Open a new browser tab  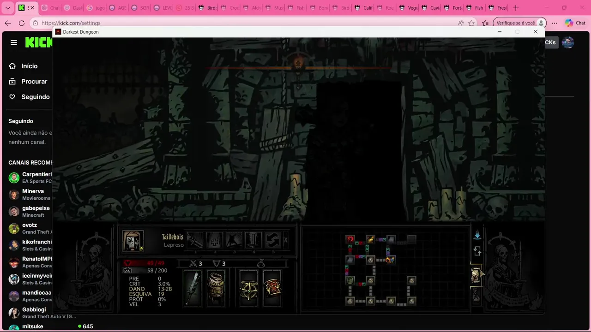pyautogui.click(x=516, y=8)
